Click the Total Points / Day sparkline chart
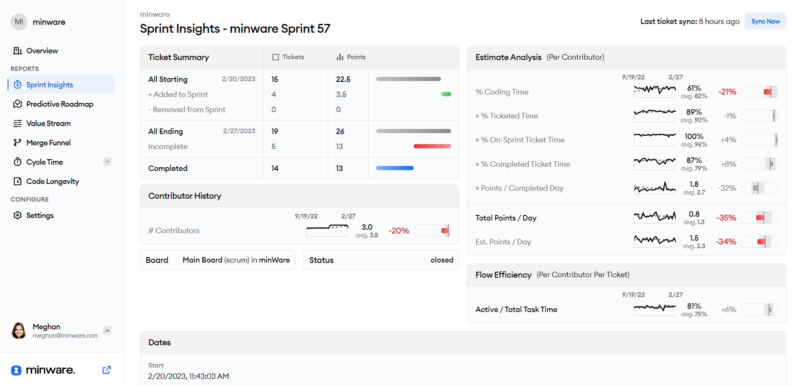794x386 pixels. 654,218
